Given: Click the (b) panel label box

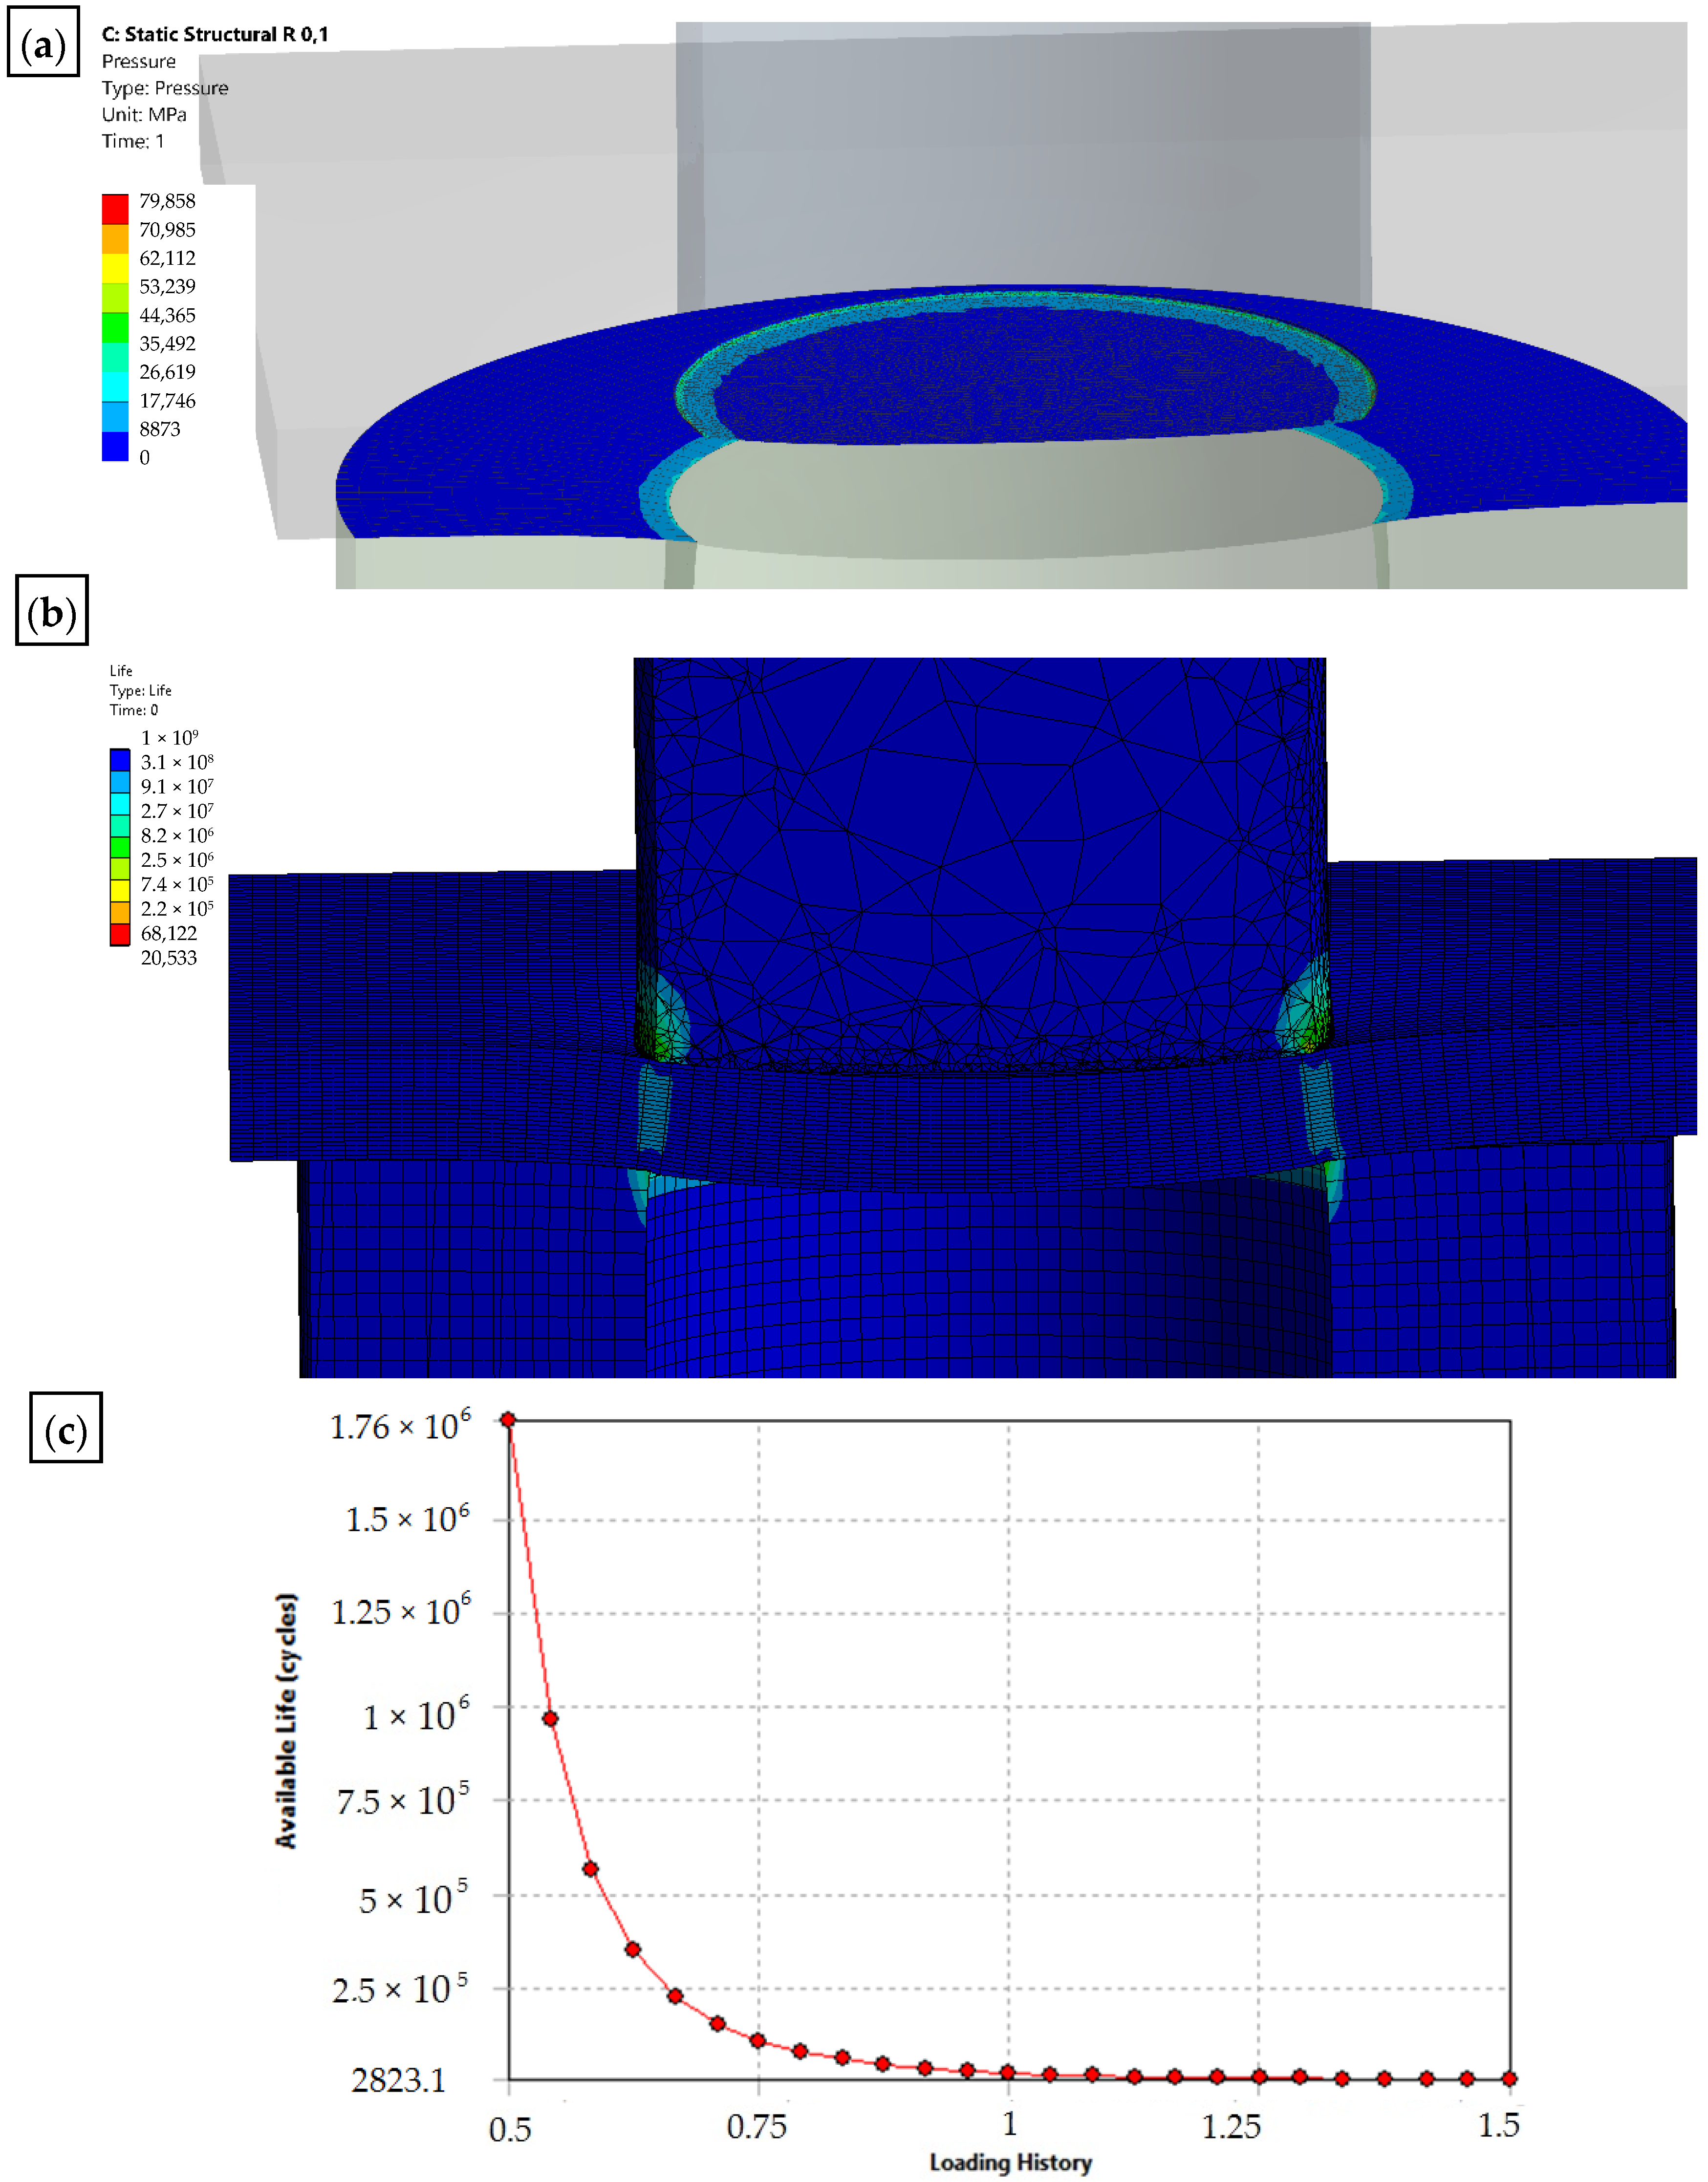Looking at the screenshot, I should click(x=52, y=611).
